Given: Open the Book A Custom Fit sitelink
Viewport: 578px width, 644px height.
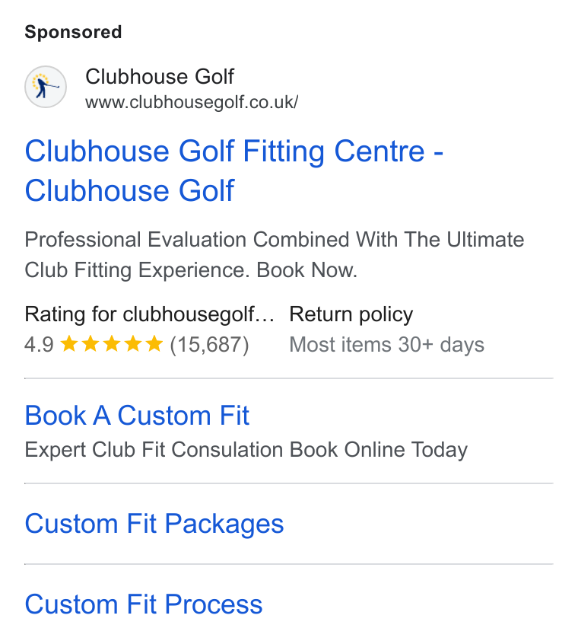Looking at the screenshot, I should click(x=137, y=416).
